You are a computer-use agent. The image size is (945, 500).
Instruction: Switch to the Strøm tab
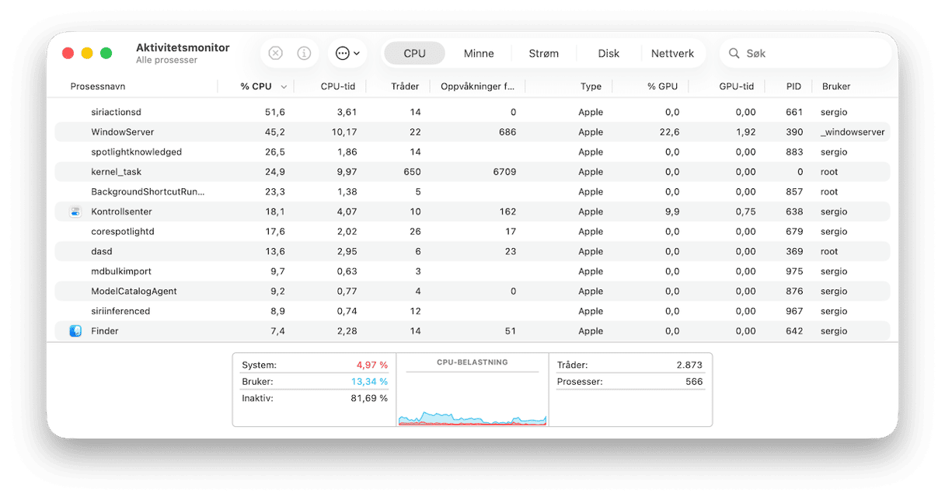[x=543, y=54]
